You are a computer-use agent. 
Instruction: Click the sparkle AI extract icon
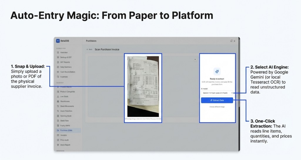point(217,71)
